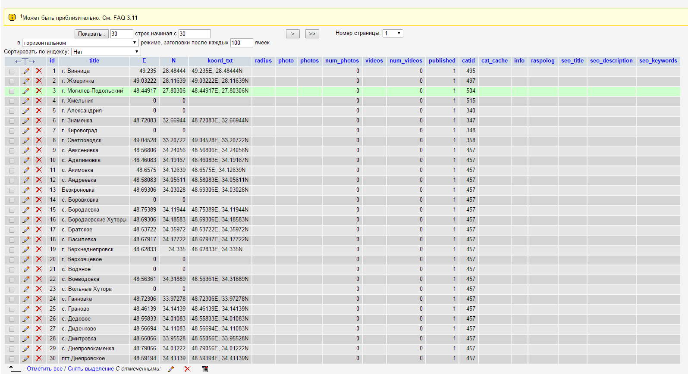
Task: Sort table by num_photos column
Action: coord(342,61)
